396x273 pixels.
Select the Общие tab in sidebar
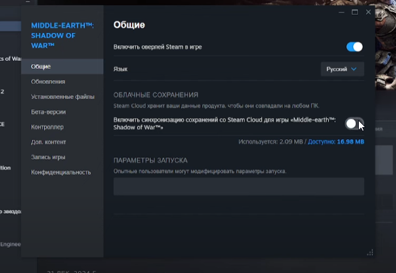pos(62,67)
